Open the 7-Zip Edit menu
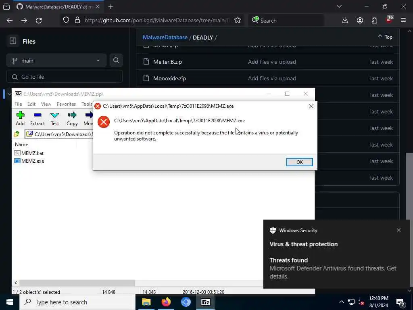 (31, 104)
